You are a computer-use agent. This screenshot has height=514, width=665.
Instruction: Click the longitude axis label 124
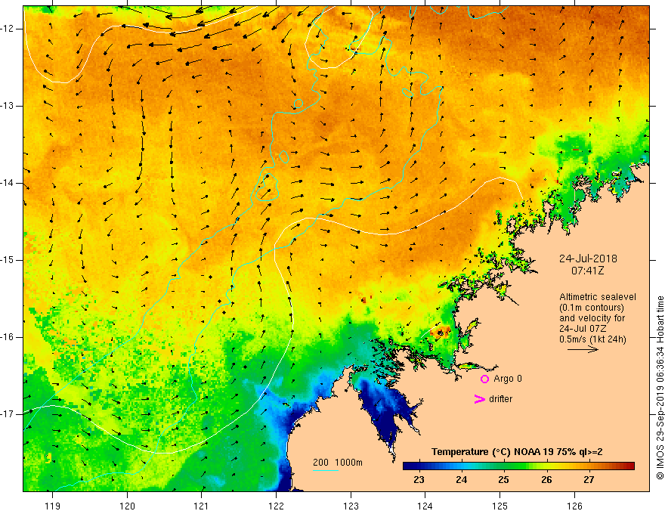[425, 506]
